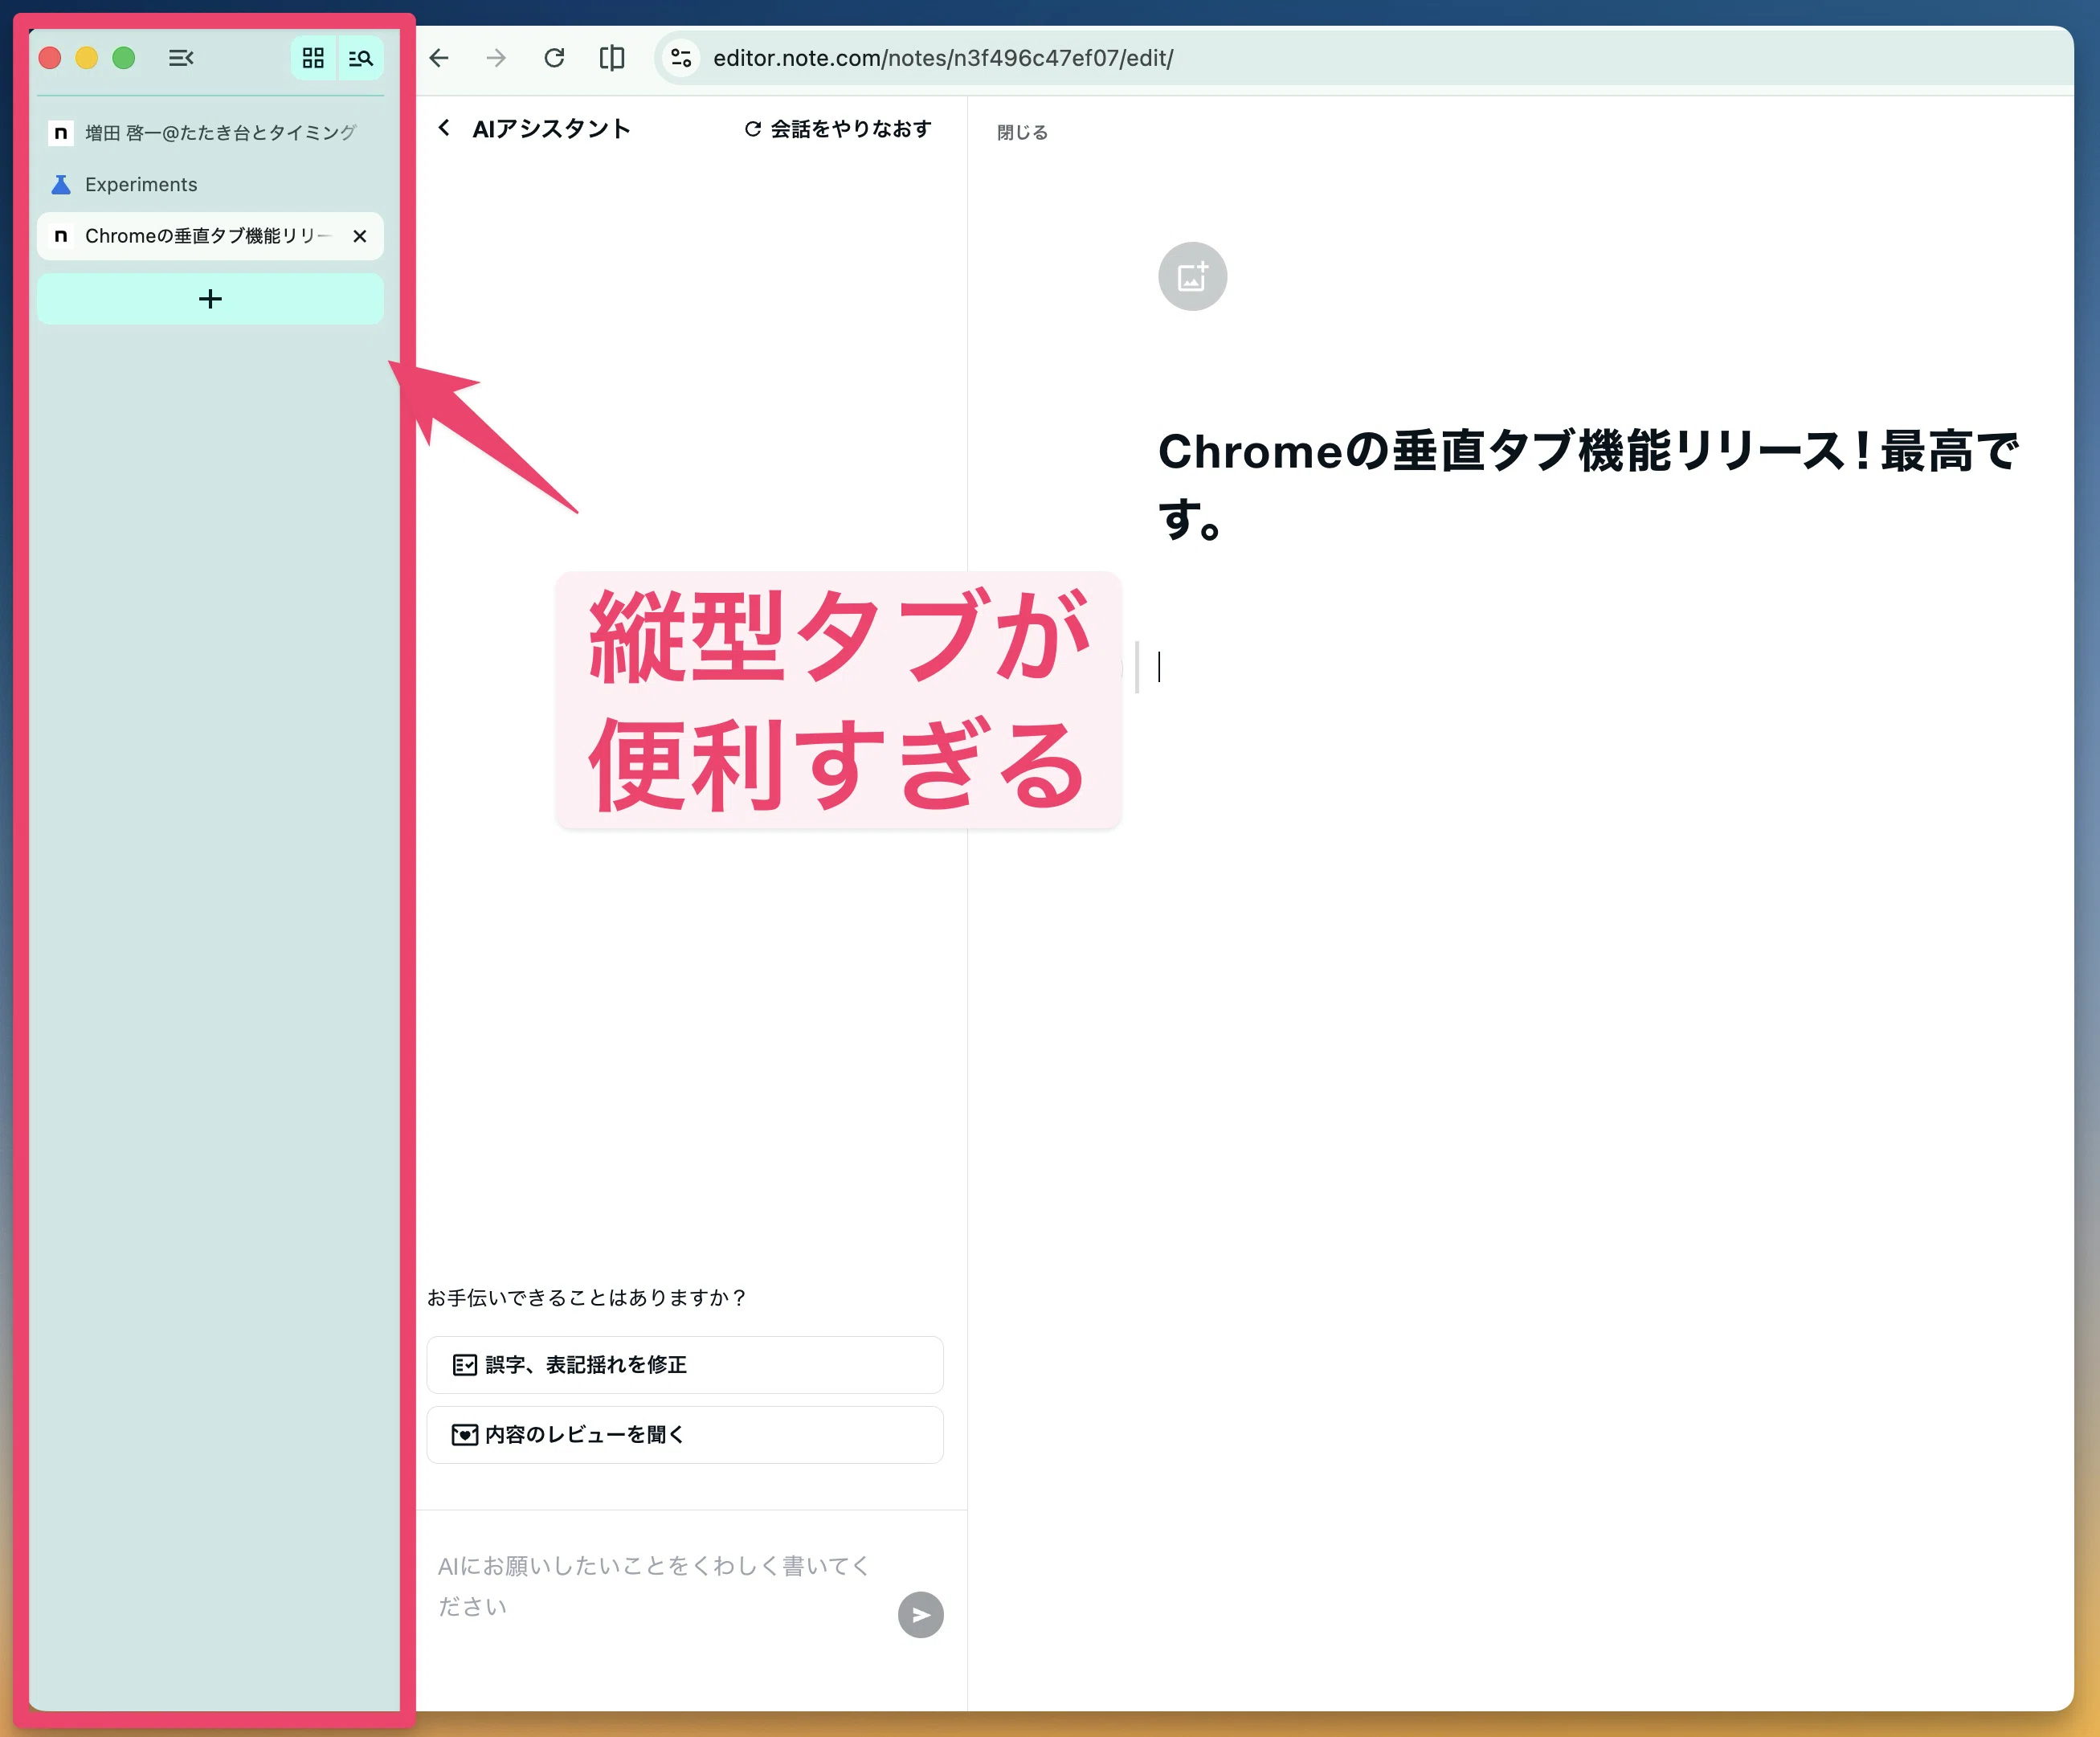The width and height of the screenshot is (2100, 1737).
Task: Place cursor in the article body
Action: (1590, 666)
